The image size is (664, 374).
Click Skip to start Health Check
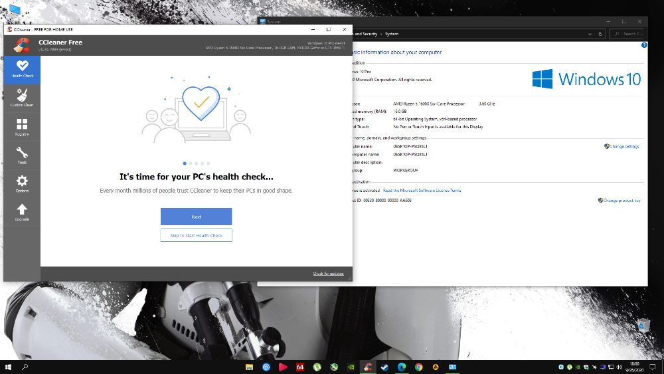click(x=196, y=236)
